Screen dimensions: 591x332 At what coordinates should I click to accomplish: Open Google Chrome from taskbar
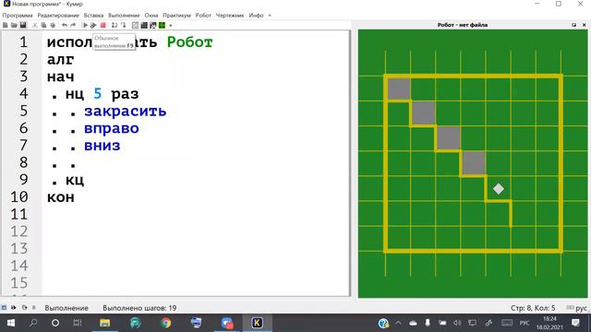pos(166,323)
